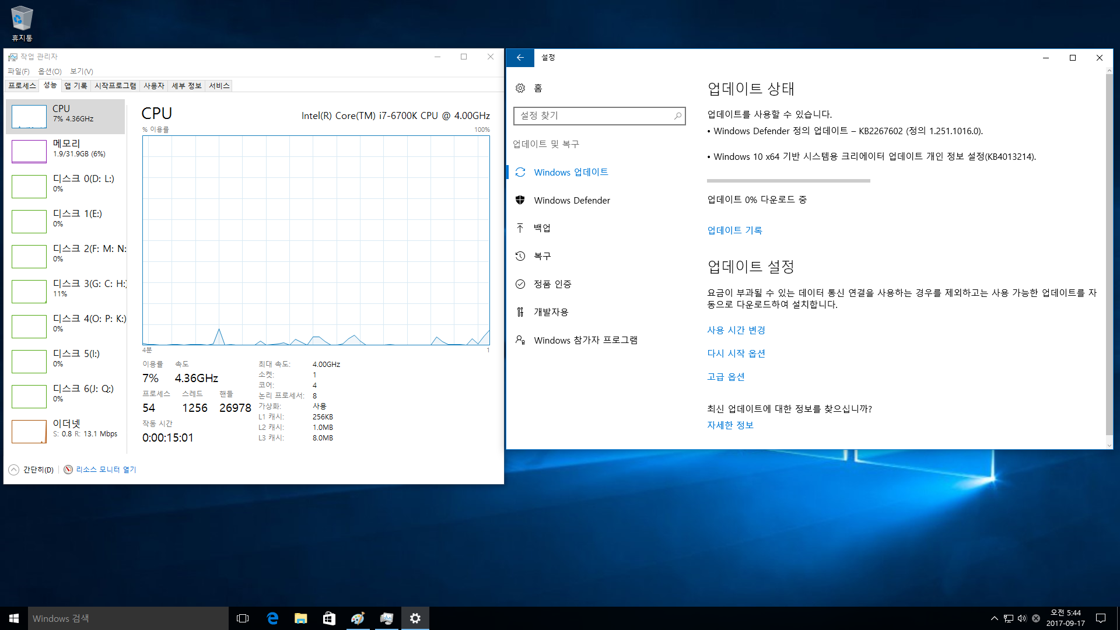The height and width of the screenshot is (630, 1120).
Task: Click 리소스 모니터 열기 link
Action: pos(106,470)
